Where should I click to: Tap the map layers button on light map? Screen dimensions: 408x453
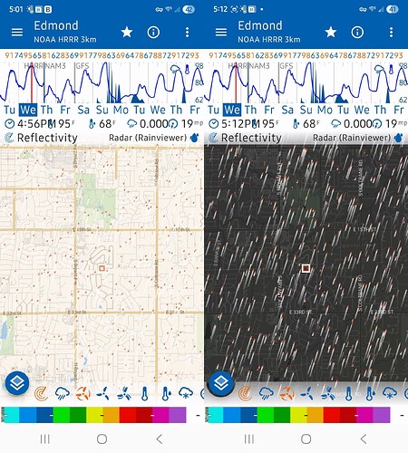[17, 383]
